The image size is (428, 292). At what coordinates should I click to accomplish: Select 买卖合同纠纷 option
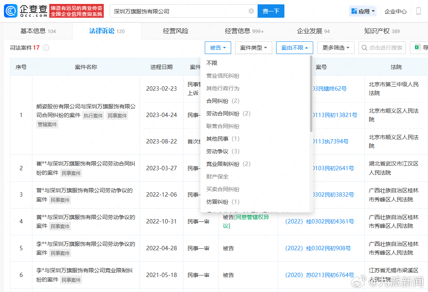point(223,189)
